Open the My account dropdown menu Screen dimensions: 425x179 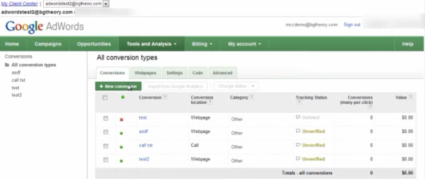pyautogui.click(x=244, y=44)
